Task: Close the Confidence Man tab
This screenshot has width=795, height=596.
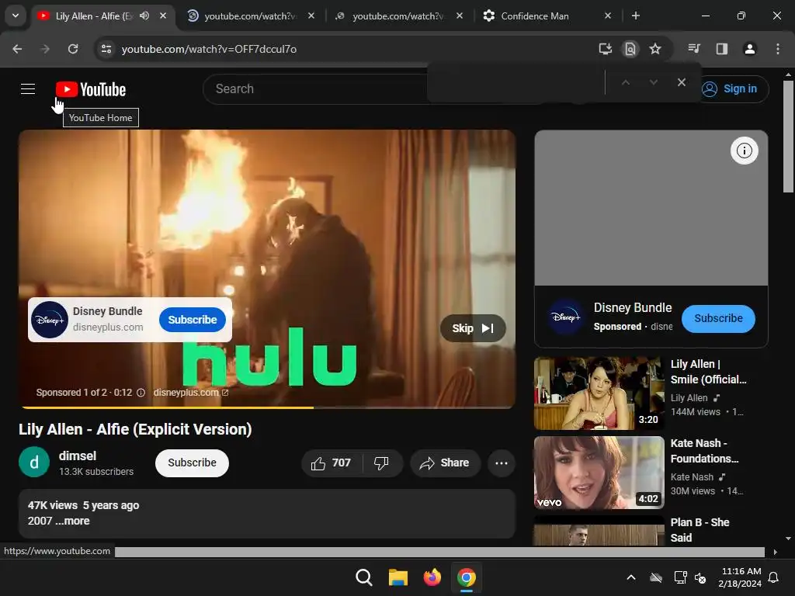Action: point(608,16)
